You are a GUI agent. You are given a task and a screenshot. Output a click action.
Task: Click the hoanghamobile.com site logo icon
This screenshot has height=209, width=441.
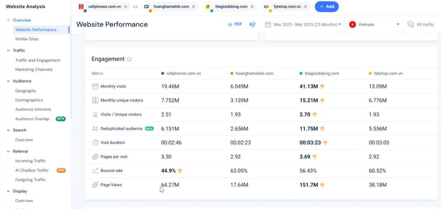coord(146,7)
